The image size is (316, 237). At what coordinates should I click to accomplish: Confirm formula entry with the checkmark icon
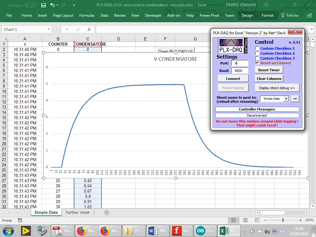[78, 29]
